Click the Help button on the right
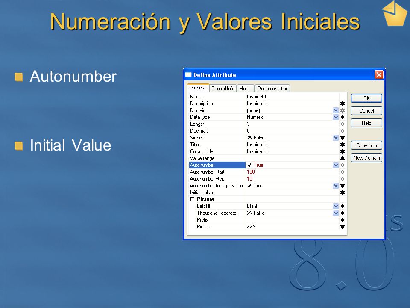Image resolution: width=410 pixels, height=308 pixels. (366, 123)
